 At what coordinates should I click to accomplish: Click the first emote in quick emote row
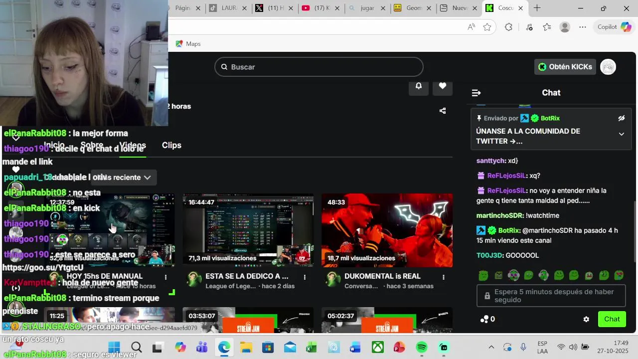(483, 275)
